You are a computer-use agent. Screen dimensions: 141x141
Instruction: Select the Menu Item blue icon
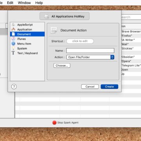point(13,43)
